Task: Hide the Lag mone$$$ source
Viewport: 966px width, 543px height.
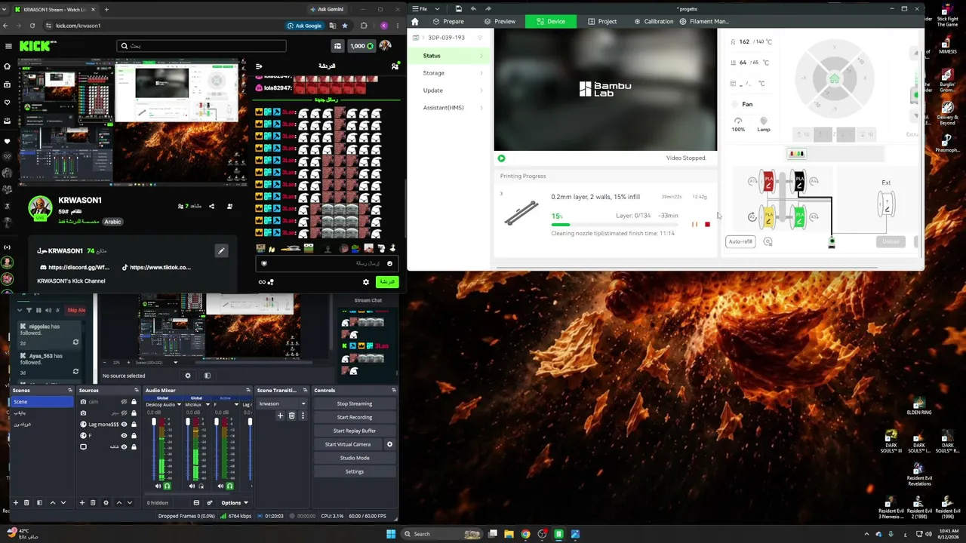Action: tap(124, 425)
